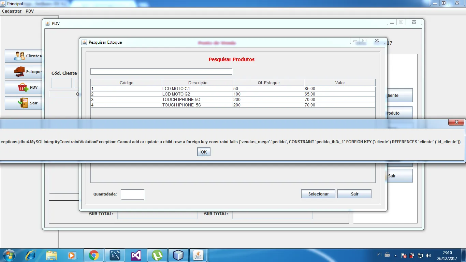Open the Clientes sidebar button

tap(24, 56)
